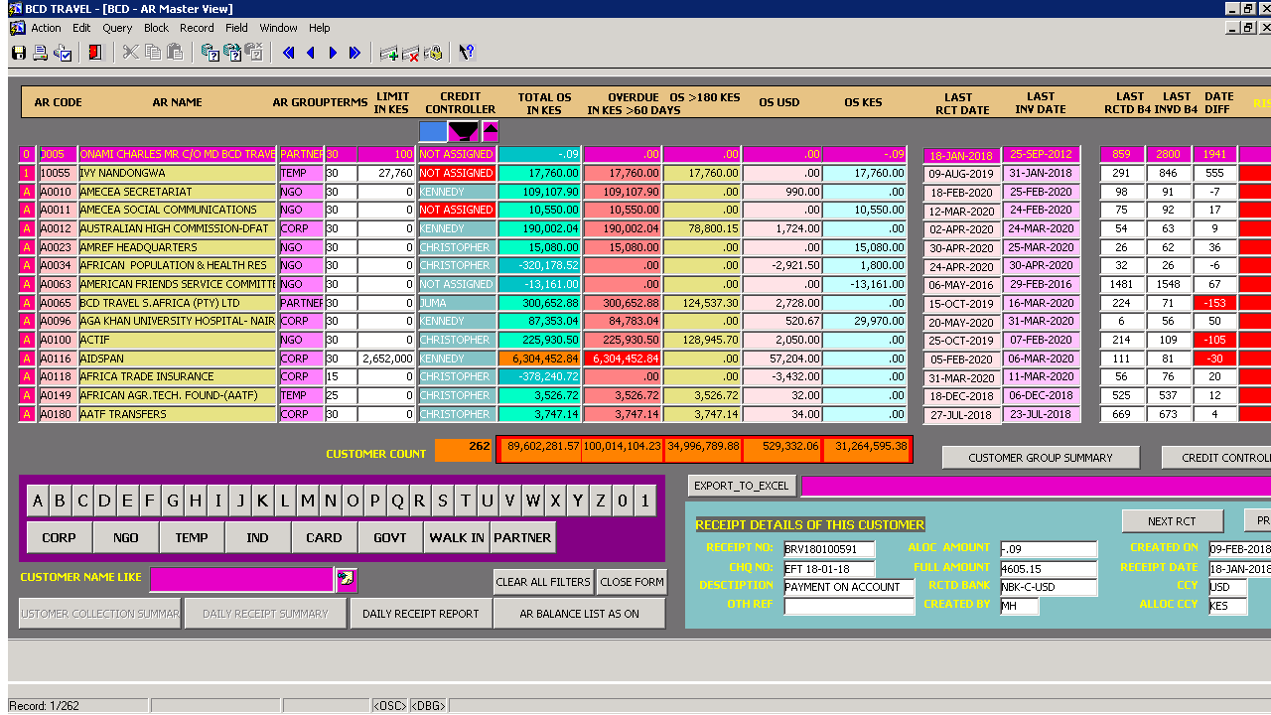Filter customers by letter A

[x=38, y=501]
